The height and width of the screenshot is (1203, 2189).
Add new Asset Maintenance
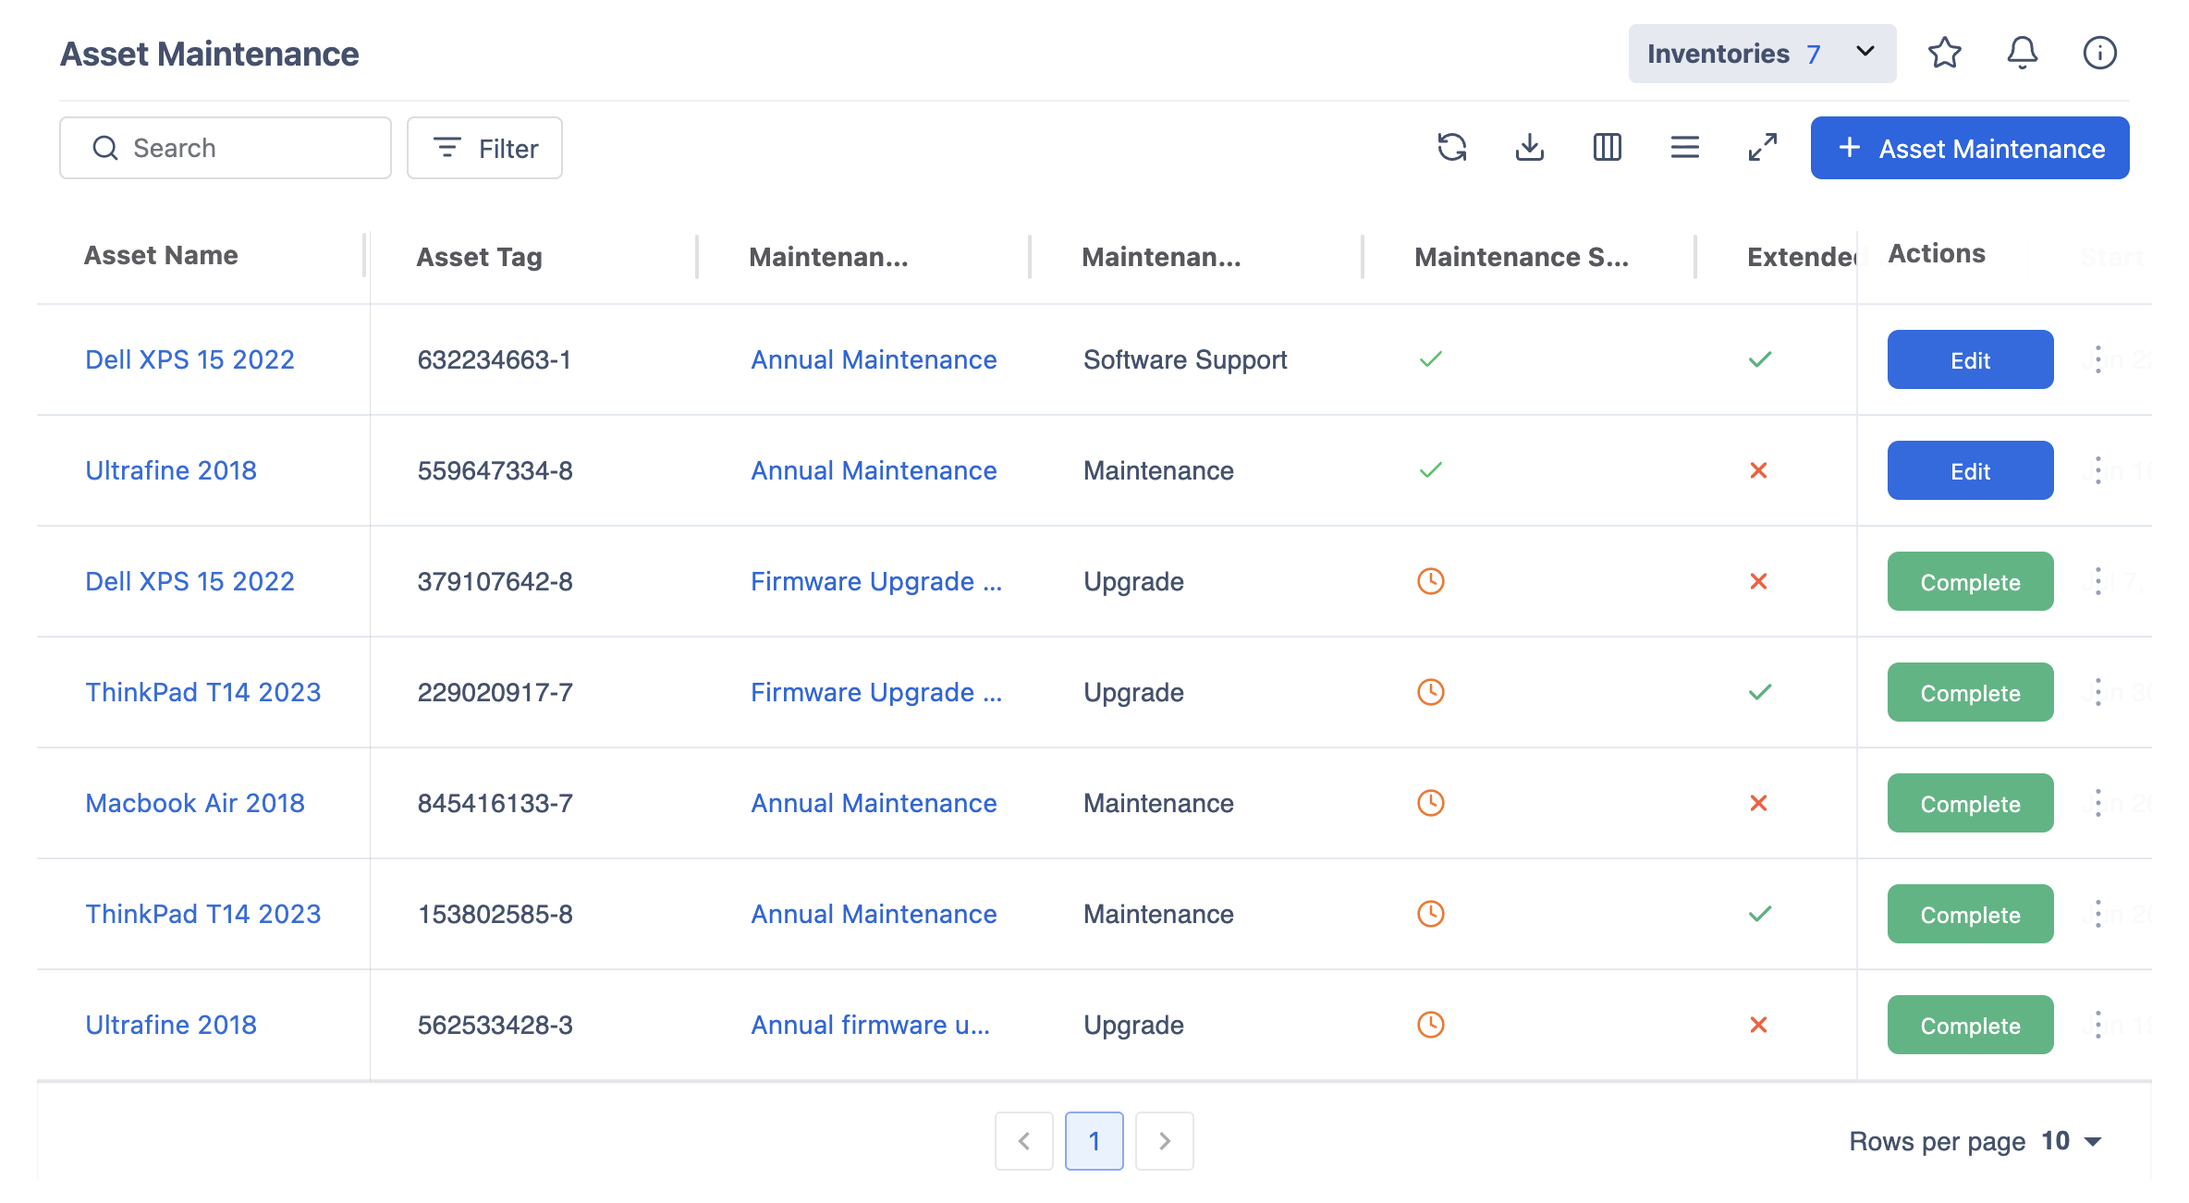tap(1970, 148)
